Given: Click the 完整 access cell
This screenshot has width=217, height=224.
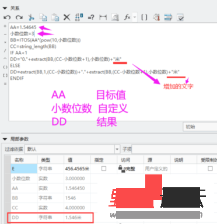Looking at the screenshot, I should click(130, 169).
